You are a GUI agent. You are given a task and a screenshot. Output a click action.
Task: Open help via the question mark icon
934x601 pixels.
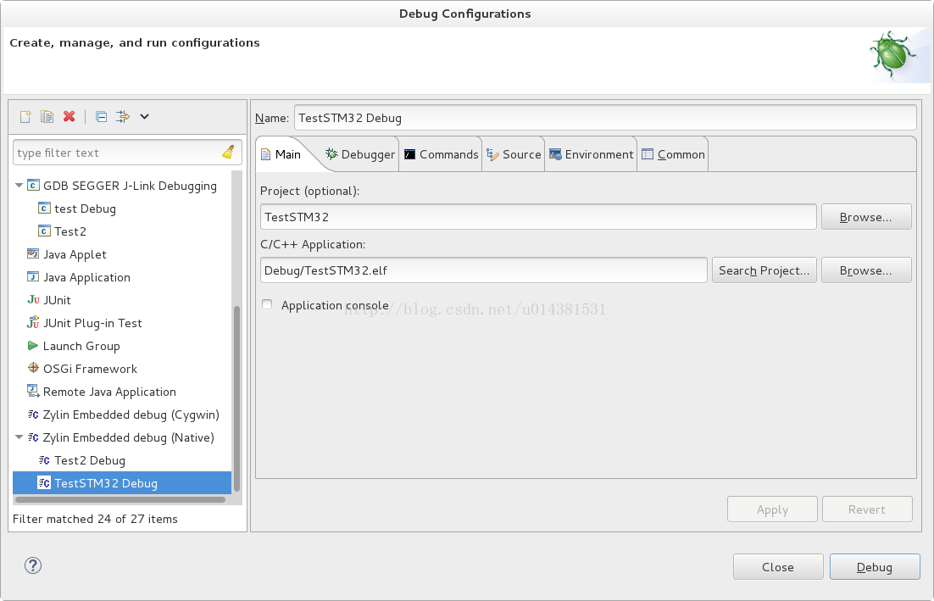pyautogui.click(x=33, y=566)
